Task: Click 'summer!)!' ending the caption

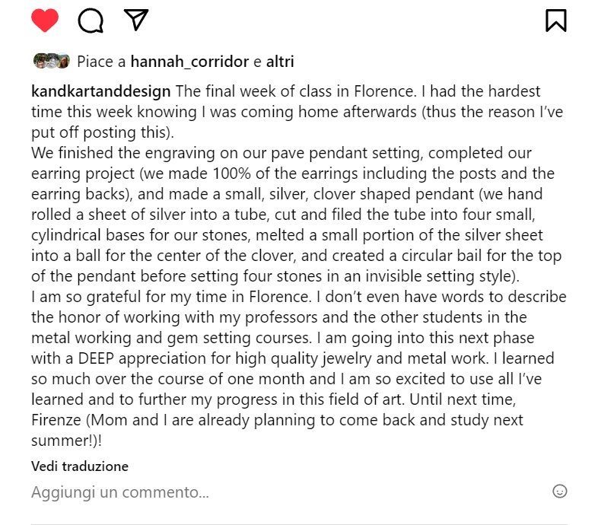Action: (x=67, y=441)
